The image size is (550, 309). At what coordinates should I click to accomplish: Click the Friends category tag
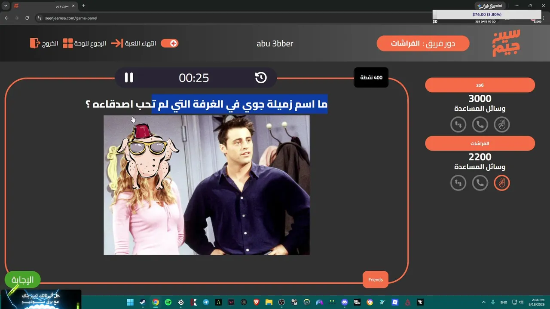tap(376, 280)
